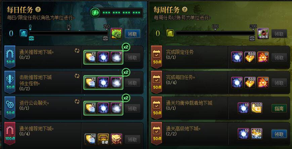Viewport: 292px width, 149px height.
Task: Refresh the 进行公会聊天 task
Action: pos(77,101)
